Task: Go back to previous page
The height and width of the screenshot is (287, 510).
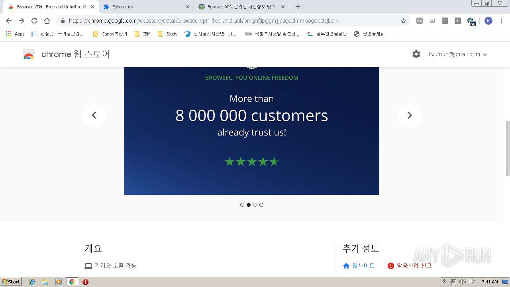Action: tap(9, 21)
